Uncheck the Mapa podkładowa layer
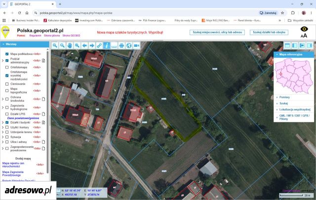The image size is (316, 200). (7, 54)
